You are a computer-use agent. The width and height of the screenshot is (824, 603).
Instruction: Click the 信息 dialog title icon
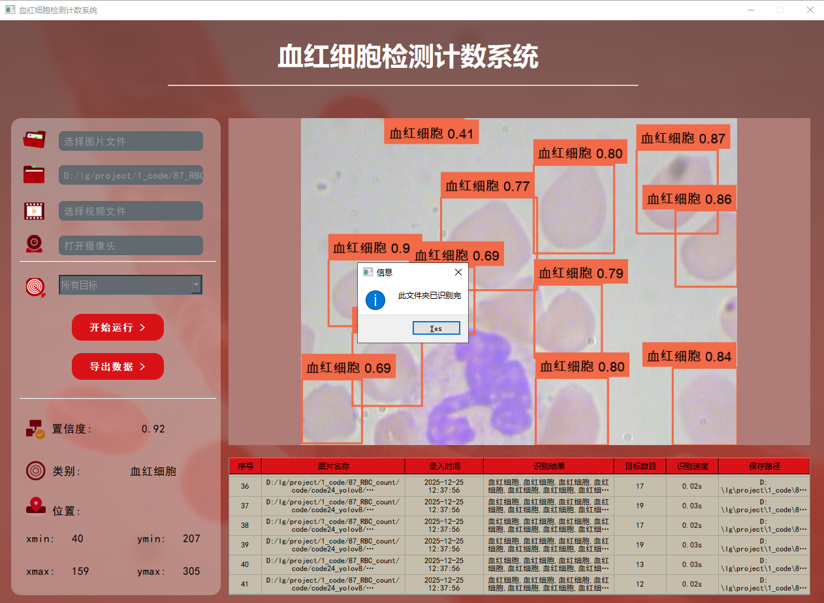click(368, 272)
